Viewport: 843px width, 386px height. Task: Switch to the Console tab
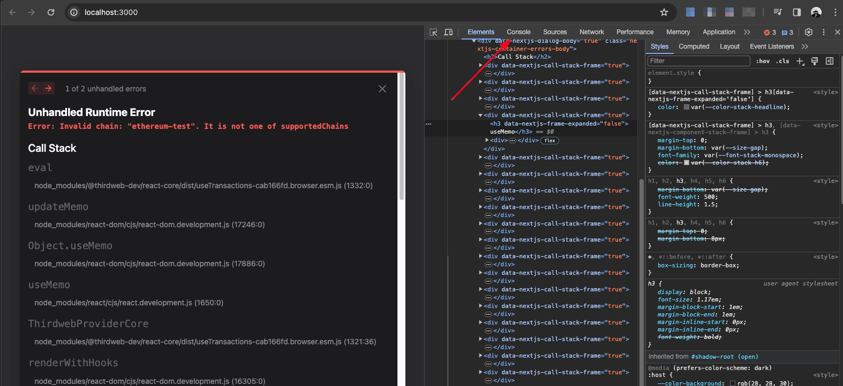click(x=518, y=32)
